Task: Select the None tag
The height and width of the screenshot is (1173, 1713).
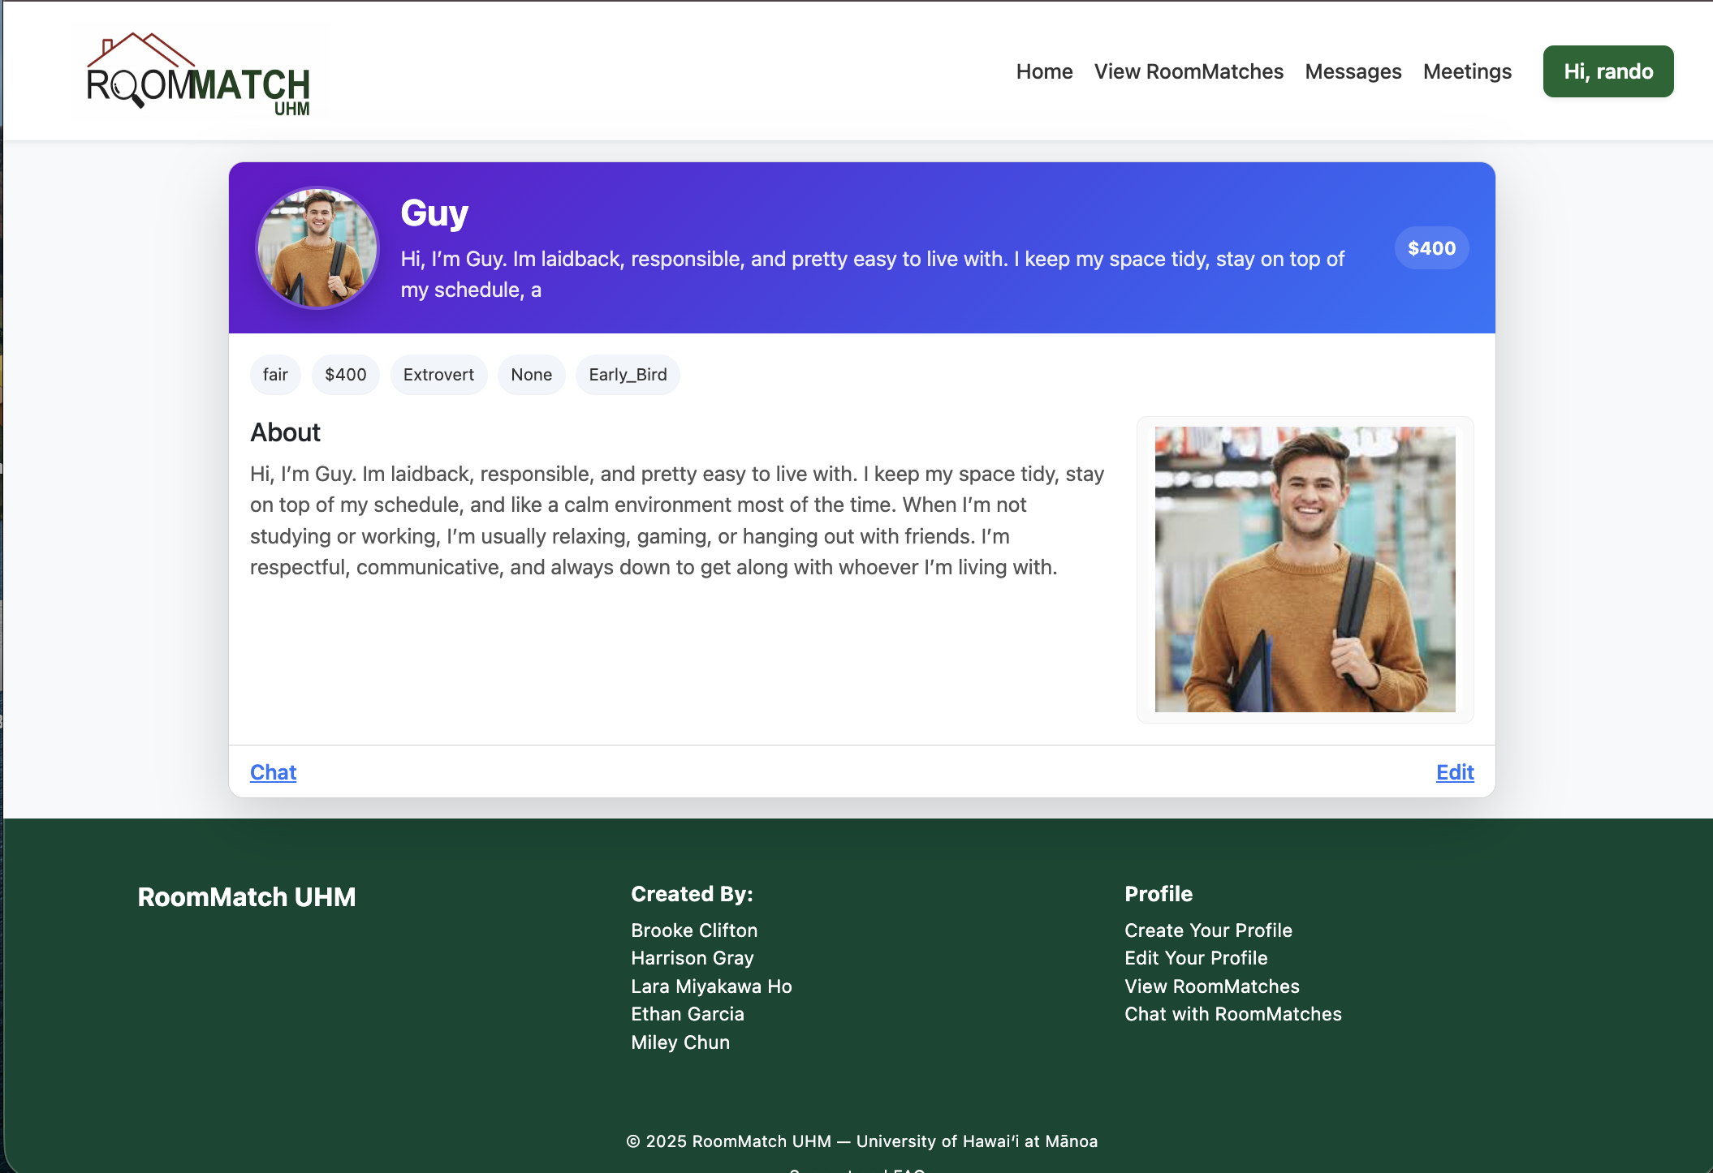Action: point(531,374)
